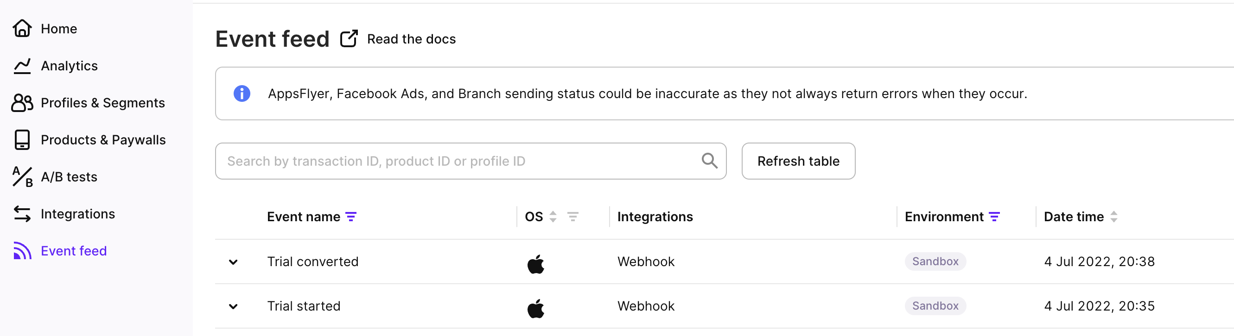Open the Analytics chart icon

click(22, 66)
